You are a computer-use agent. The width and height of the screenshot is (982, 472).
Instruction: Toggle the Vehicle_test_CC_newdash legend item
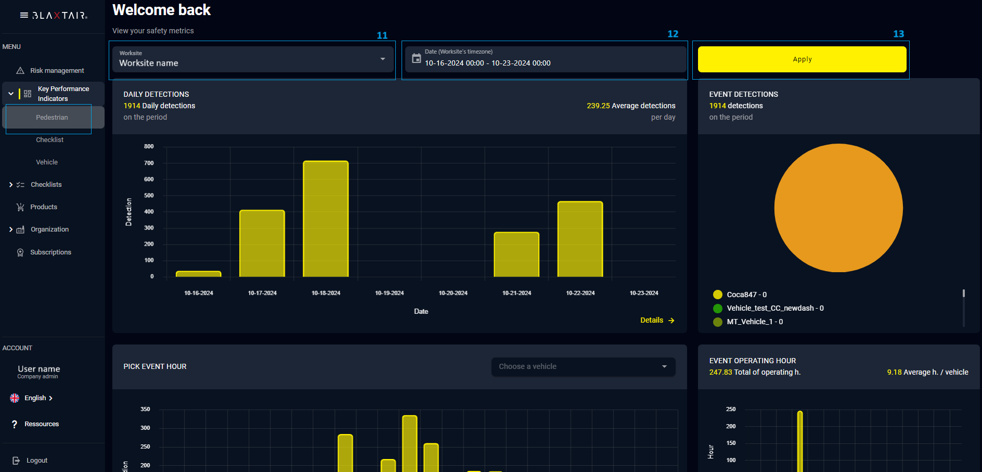[x=769, y=308]
